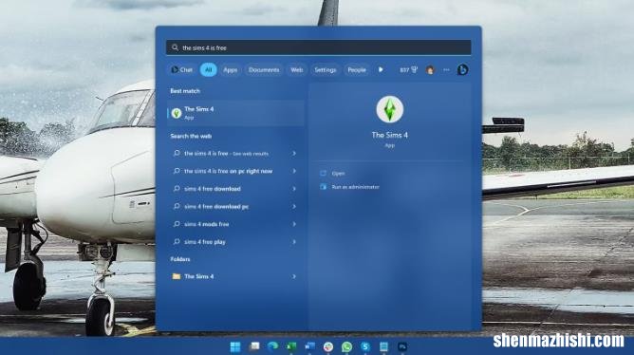The width and height of the screenshot is (634, 355).
Task: Open Photoshop from the taskbar
Action: click(402, 346)
